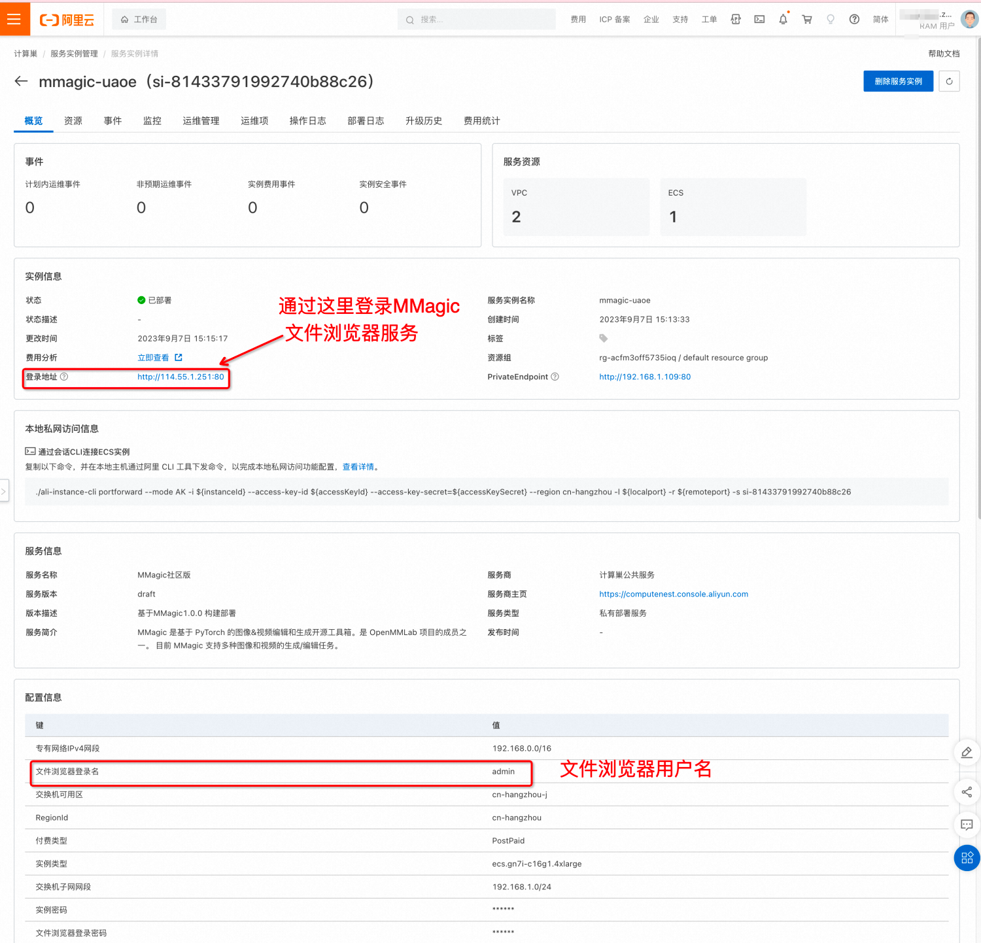Open the 企业 menu item
Image resolution: width=981 pixels, height=943 pixels.
click(x=651, y=20)
